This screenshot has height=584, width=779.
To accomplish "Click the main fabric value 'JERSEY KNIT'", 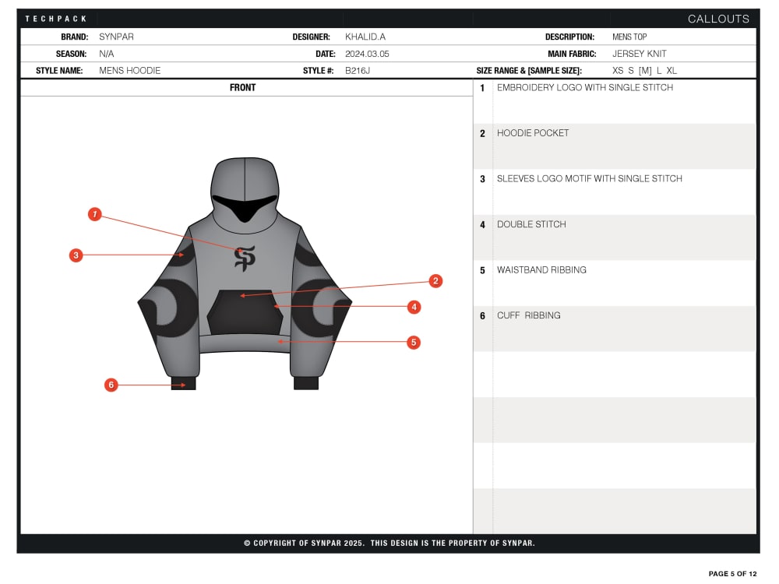I will (640, 54).
